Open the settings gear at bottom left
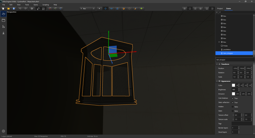This screenshot has height=138, width=255. coord(3,131)
